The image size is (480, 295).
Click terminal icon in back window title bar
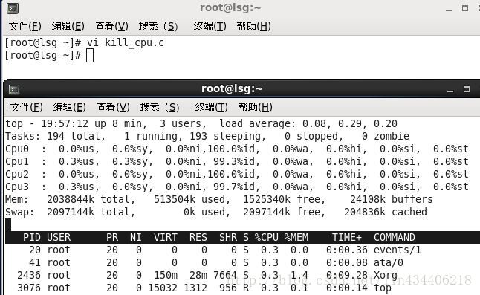click(x=13, y=8)
